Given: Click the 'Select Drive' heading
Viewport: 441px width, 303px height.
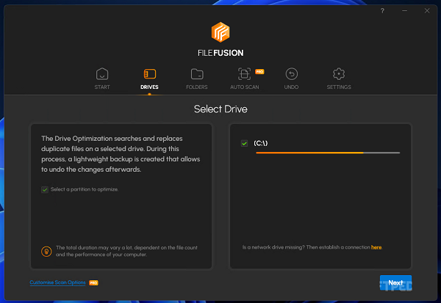Looking at the screenshot, I should coord(220,109).
